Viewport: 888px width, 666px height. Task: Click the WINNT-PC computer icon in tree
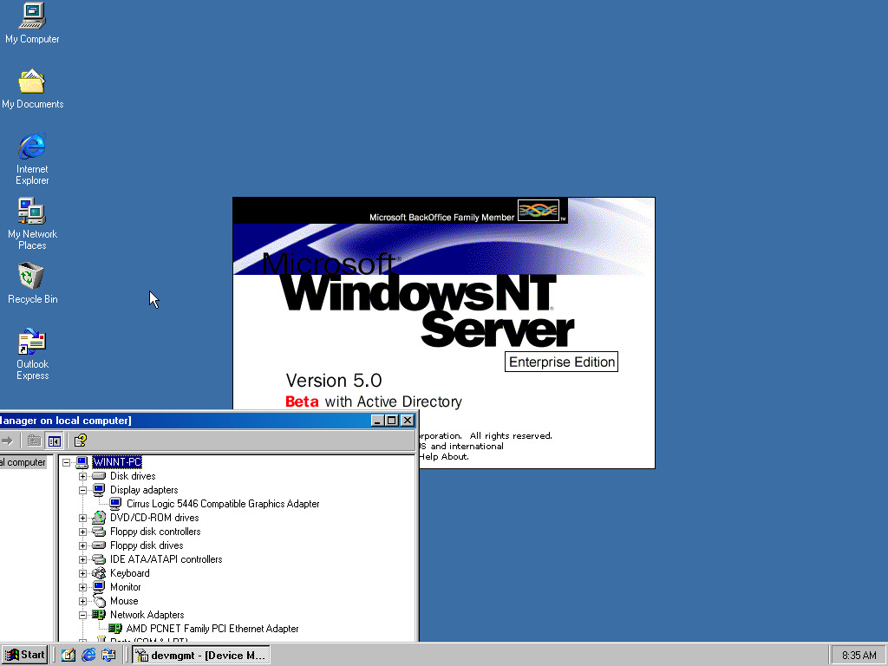82,463
